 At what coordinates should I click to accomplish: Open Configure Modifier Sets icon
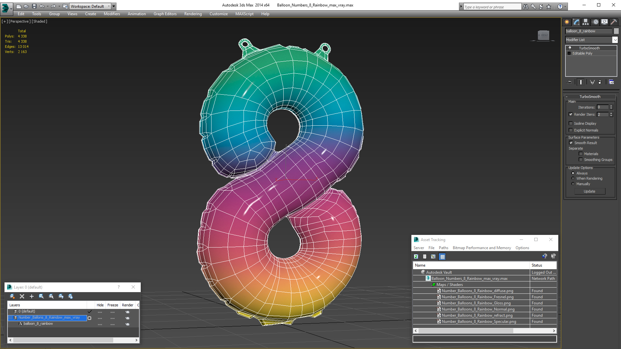pos(611,82)
